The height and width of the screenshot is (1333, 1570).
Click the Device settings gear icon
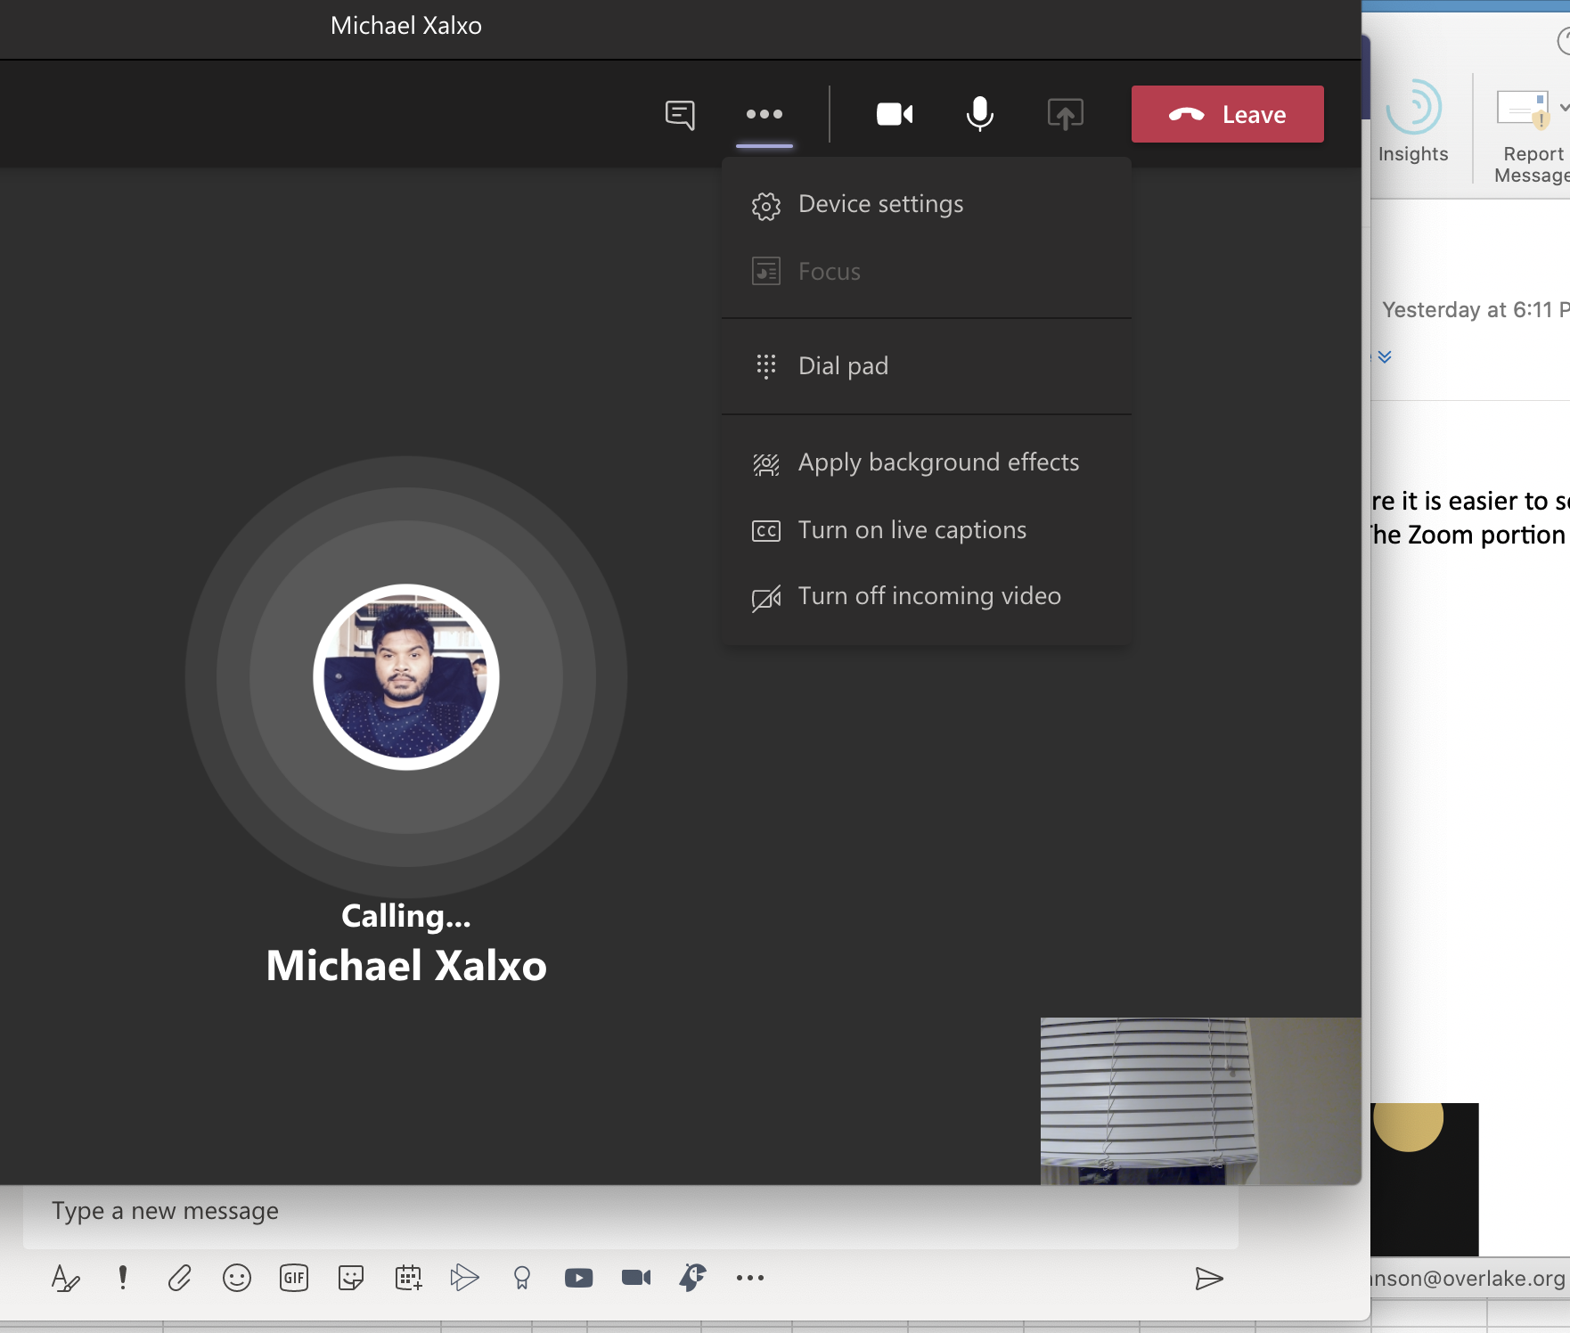pos(766,206)
